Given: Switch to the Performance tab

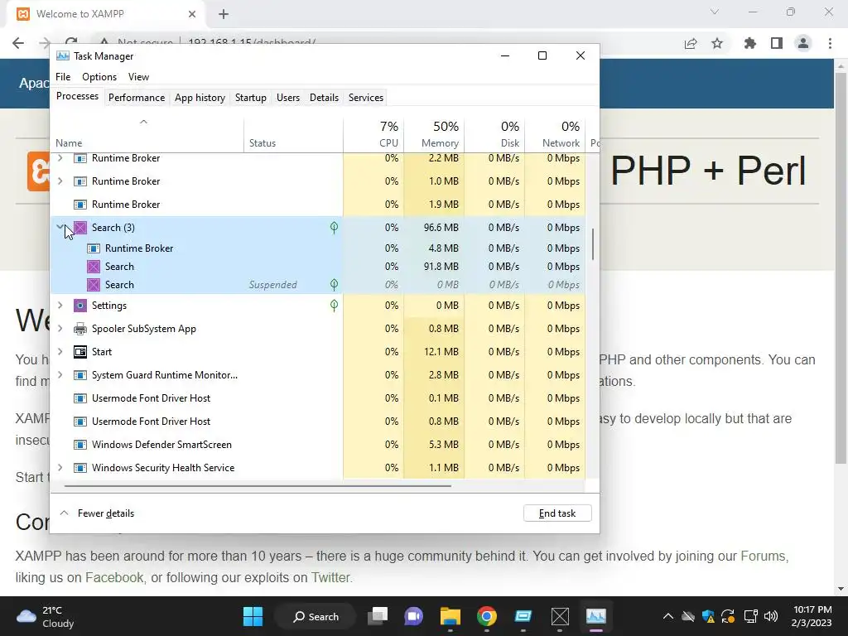Looking at the screenshot, I should coord(137,98).
